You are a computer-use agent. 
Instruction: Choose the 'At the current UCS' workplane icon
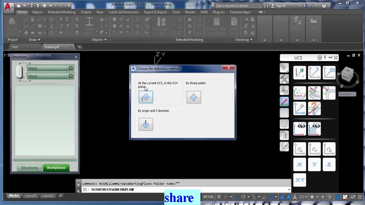pos(146,97)
